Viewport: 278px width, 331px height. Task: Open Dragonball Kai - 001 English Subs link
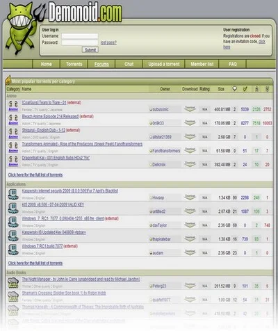pyautogui.click(x=56, y=158)
